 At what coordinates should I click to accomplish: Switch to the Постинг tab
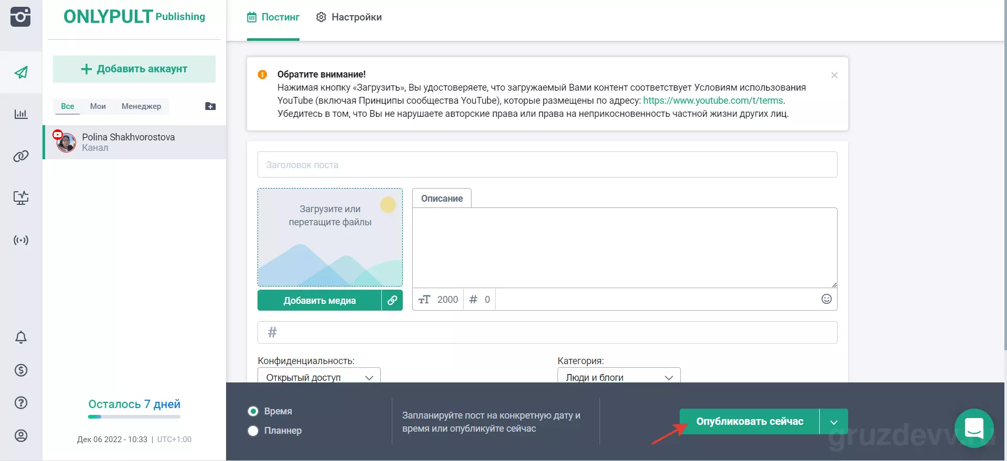point(273,17)
